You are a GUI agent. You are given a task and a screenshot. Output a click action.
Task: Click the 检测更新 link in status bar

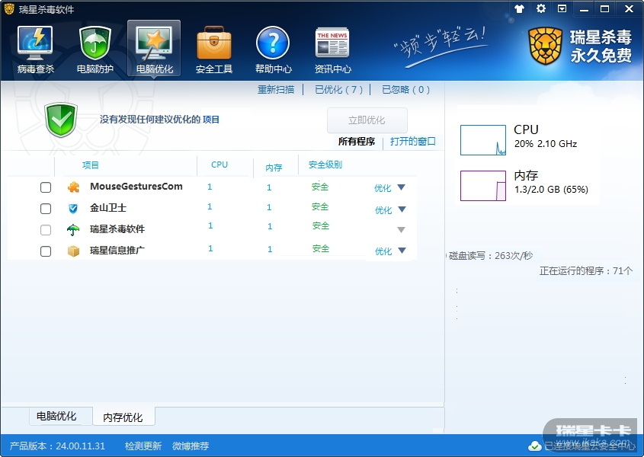(143, 446)
